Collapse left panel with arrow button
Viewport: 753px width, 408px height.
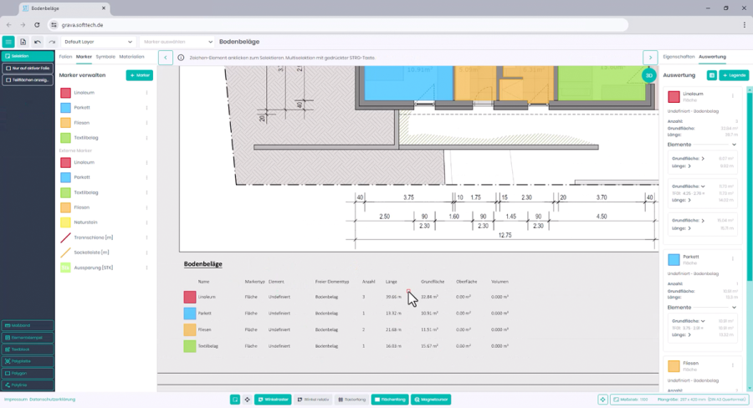tap(166, 58)
